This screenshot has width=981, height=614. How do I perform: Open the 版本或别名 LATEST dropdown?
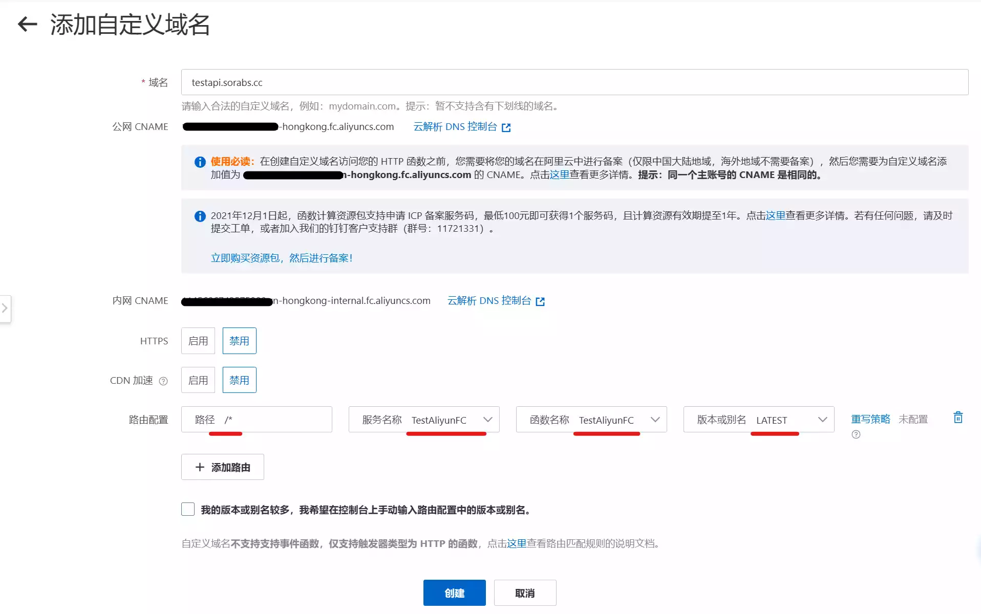pyautogui.click(x=759, y=420)
